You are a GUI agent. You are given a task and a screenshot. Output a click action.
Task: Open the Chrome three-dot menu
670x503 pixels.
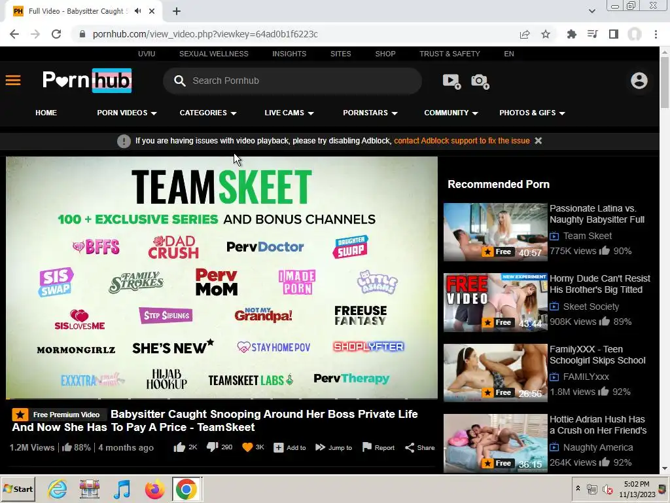(x=656, y=34)
